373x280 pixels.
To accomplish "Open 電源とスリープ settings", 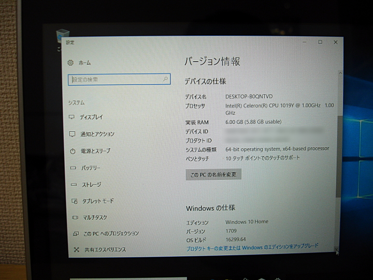I will pos(96,151).
